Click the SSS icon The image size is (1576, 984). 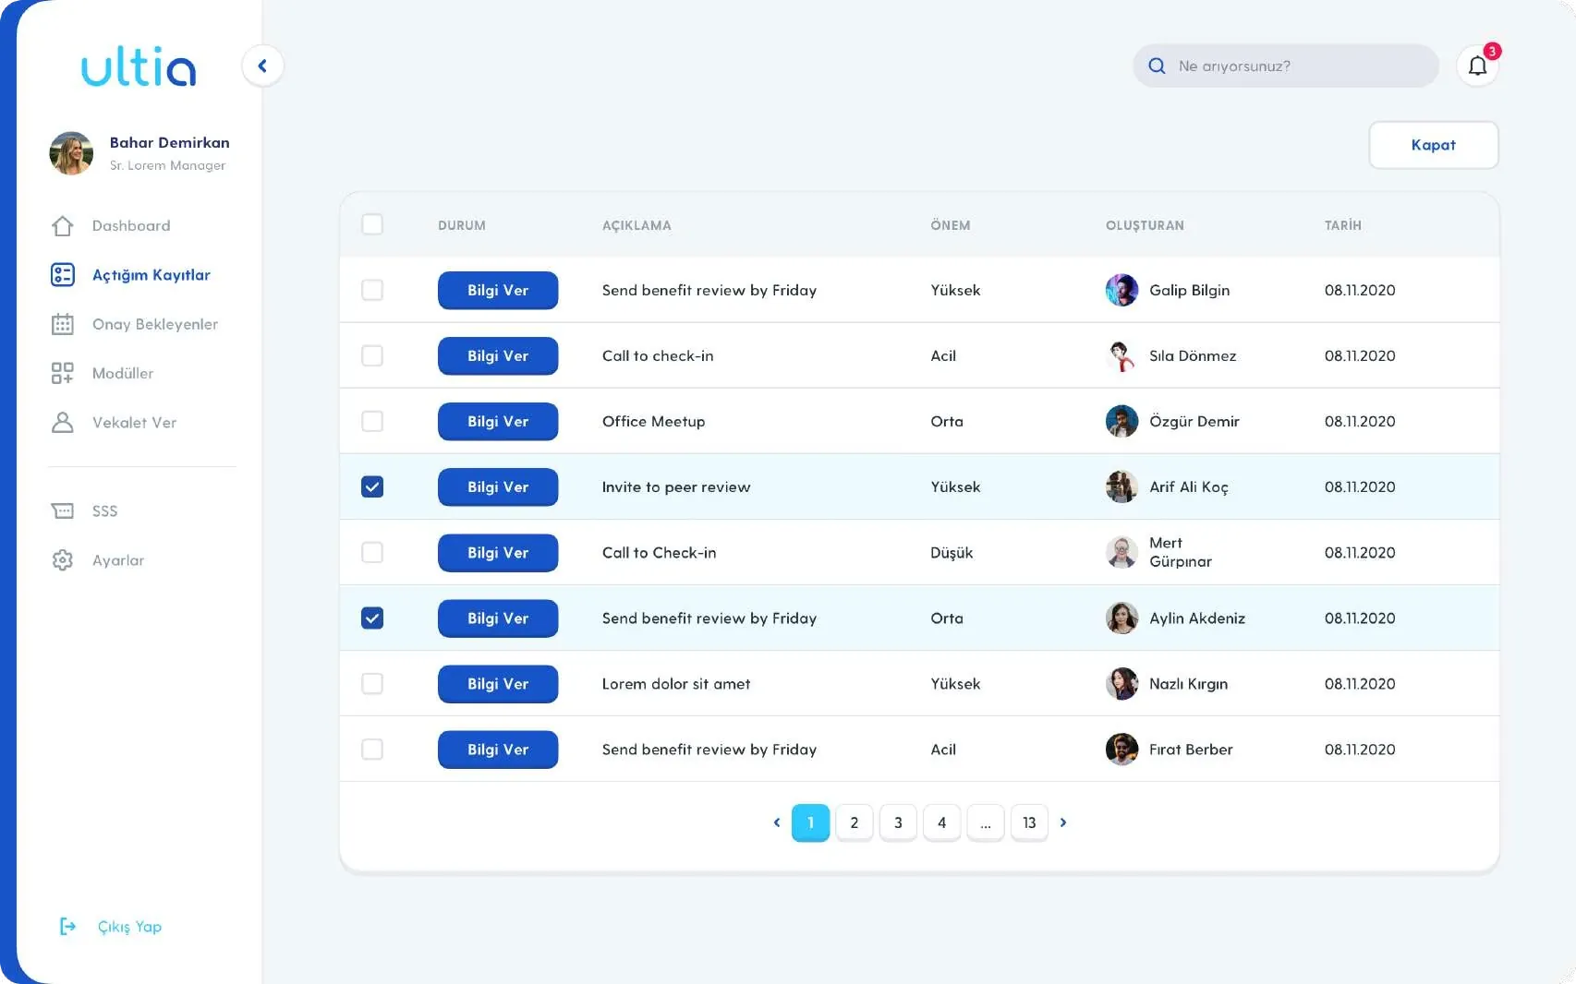[63, 511]
